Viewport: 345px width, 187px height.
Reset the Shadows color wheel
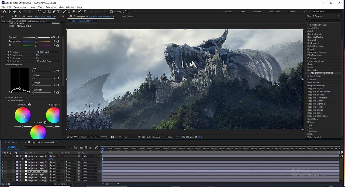[x=29, y=105]
